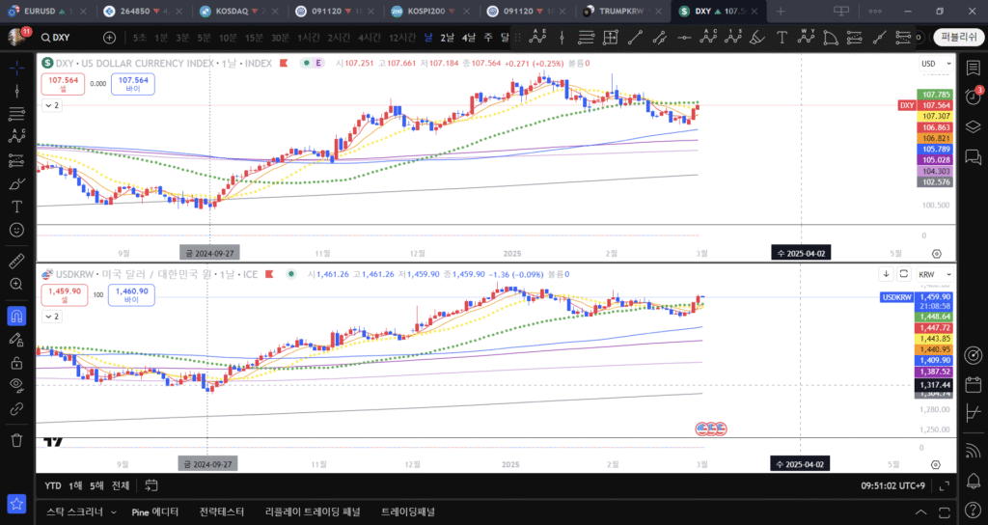Click the 107.564 buy button on DXY
The width and height of the screenshot is (988, 525).
[133, 84]
